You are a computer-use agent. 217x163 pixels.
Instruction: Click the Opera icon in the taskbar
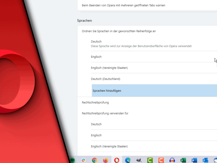click(x=117, y=160)
